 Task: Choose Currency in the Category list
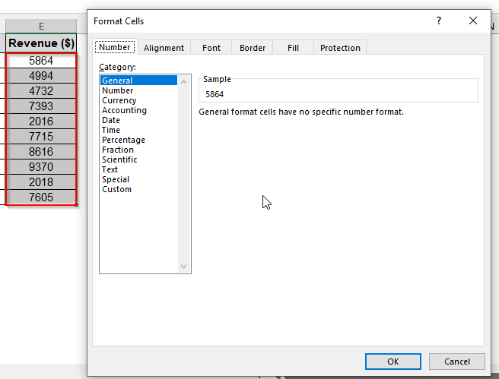click(119, 100)
